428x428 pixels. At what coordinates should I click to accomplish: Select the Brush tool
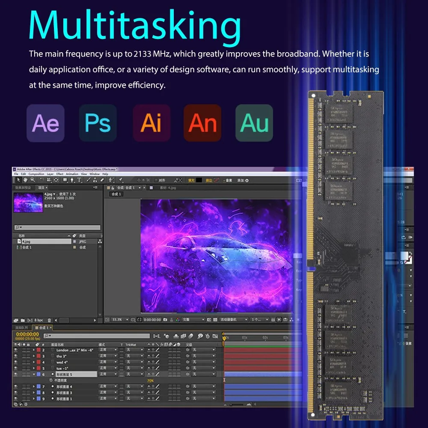[x=89, y=180]
